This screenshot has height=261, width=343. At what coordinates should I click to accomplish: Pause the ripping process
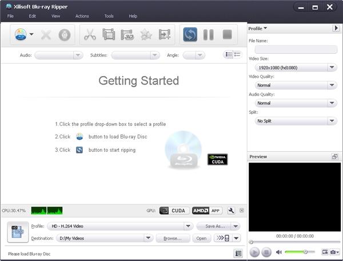209,34
